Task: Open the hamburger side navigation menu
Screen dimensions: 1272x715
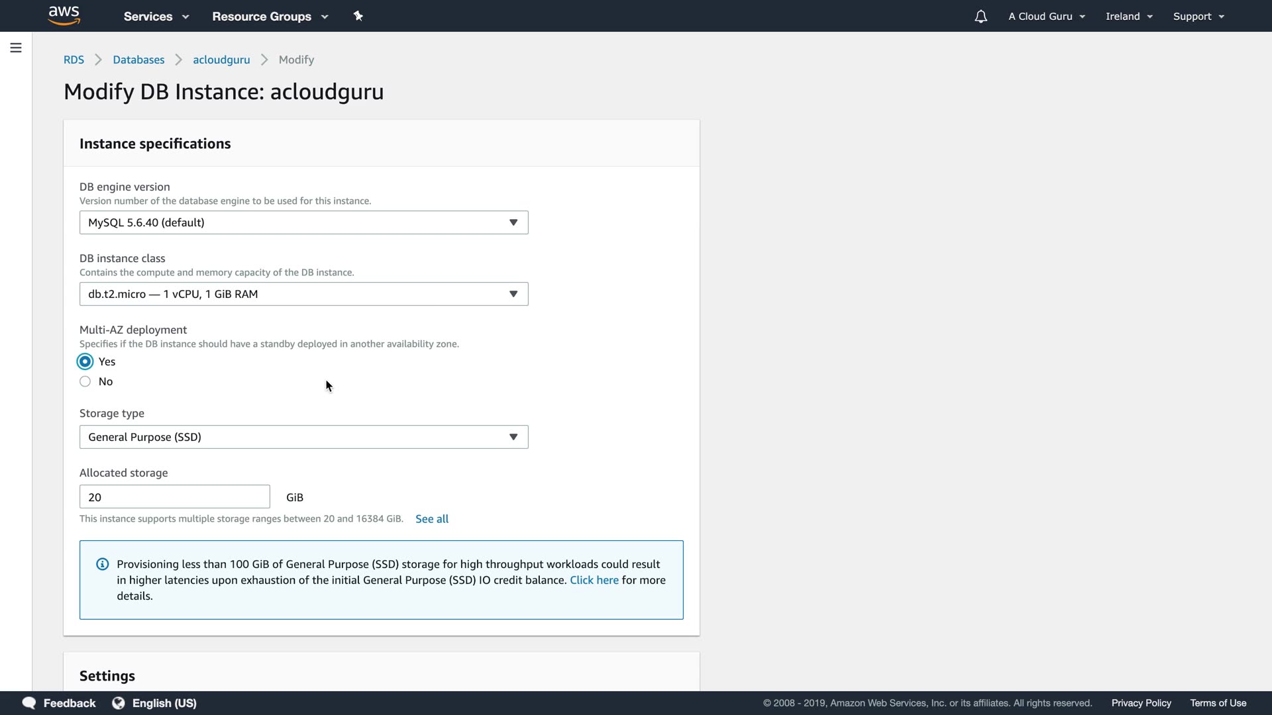Action: (16, 48)
